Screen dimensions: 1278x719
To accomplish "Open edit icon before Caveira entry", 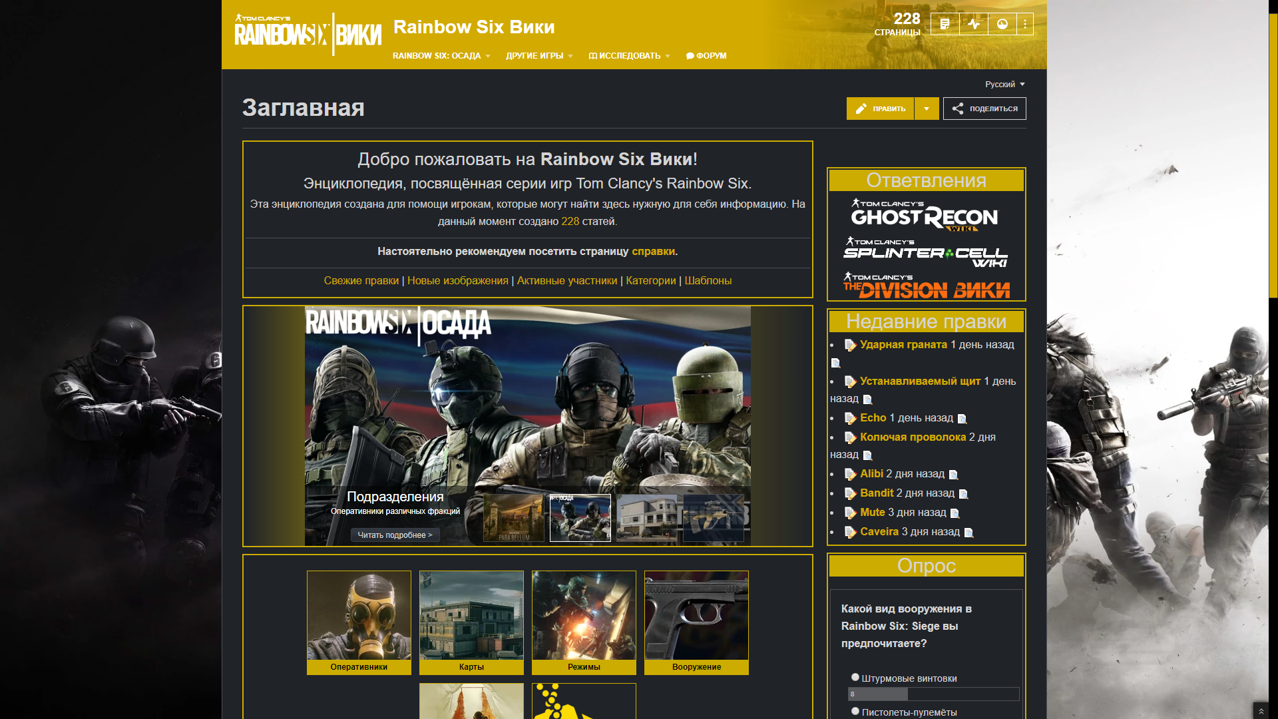I will point(850,532).
